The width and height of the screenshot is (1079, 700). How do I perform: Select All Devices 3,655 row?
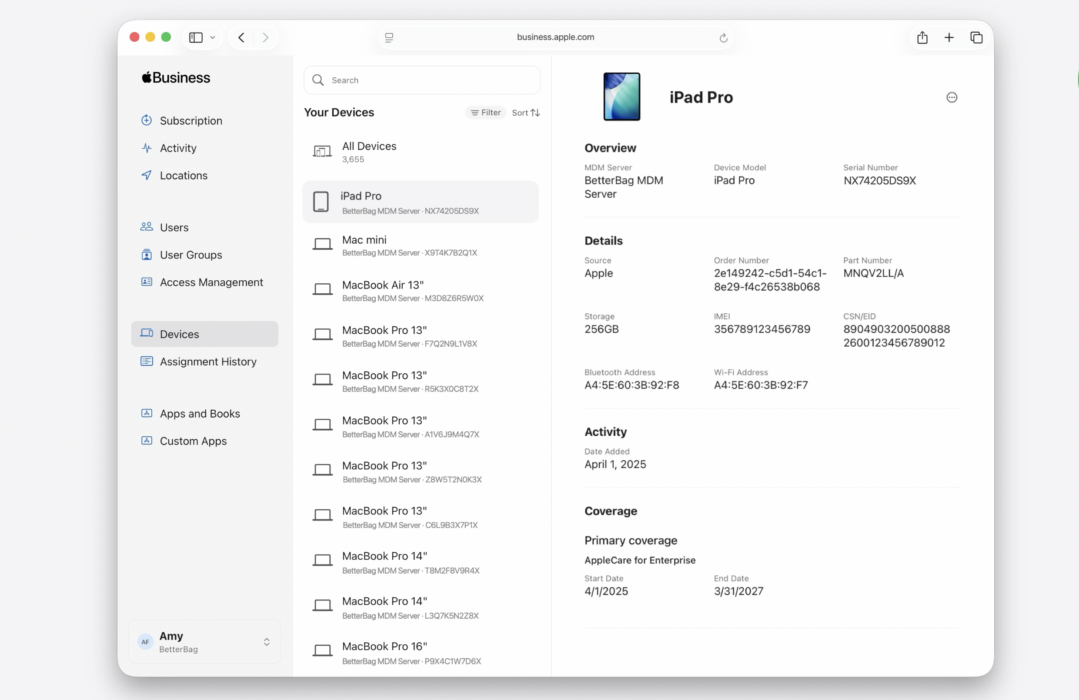coord(421,152)
